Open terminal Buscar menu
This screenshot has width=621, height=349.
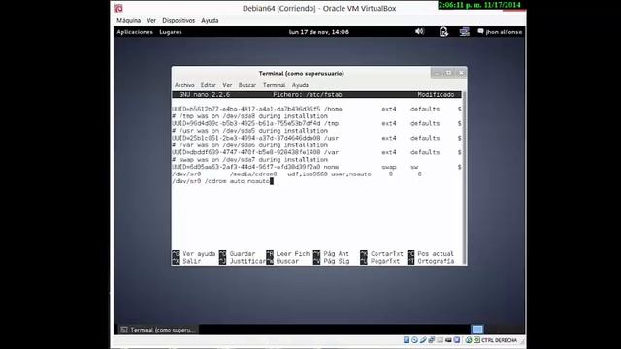coord(247,85)
